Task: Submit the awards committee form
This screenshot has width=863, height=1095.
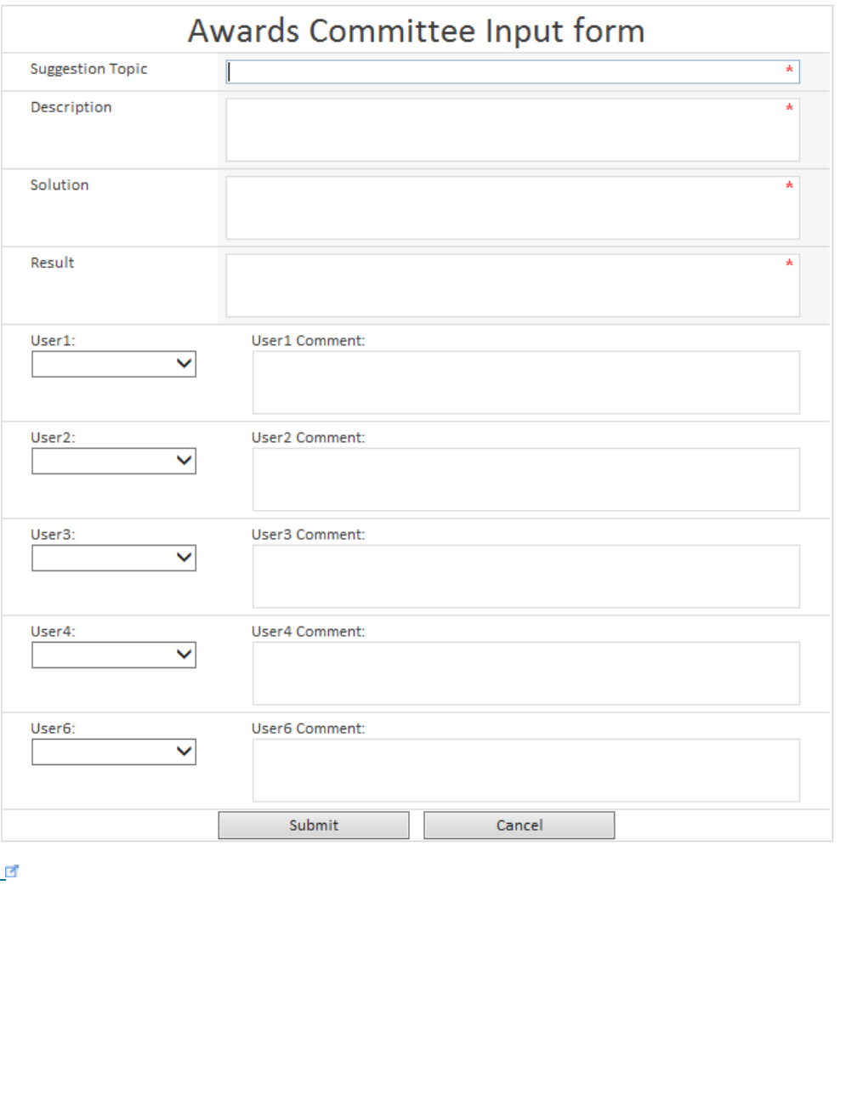Action: (x=314, y=826)
